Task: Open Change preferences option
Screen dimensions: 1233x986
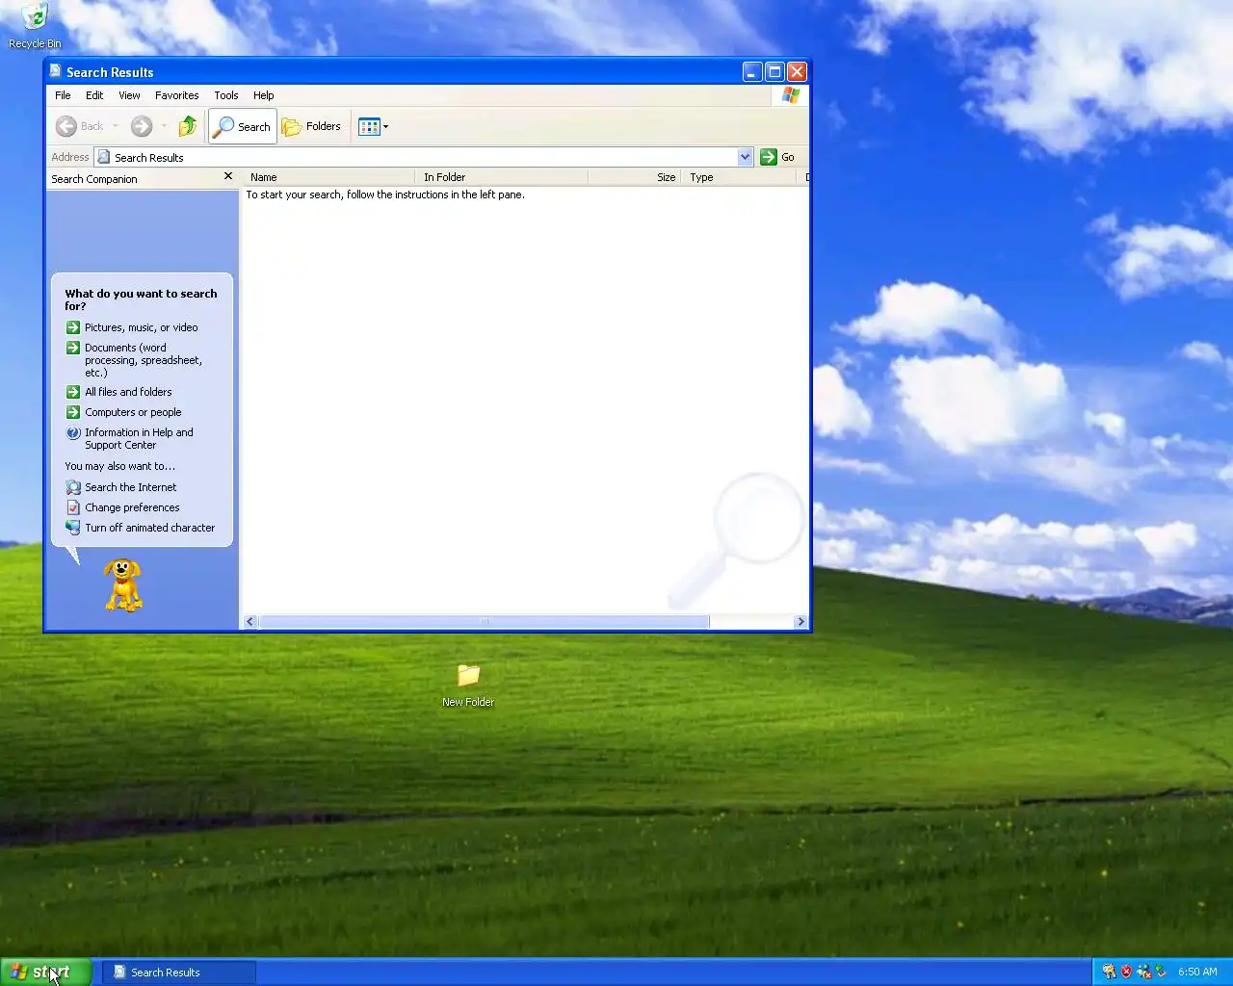Action: point(122,507)
